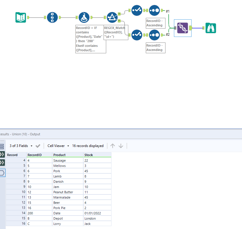The image size is (242, 229).
Task: Open the Browse tool binoculars icon
Action: click(211, 28)
